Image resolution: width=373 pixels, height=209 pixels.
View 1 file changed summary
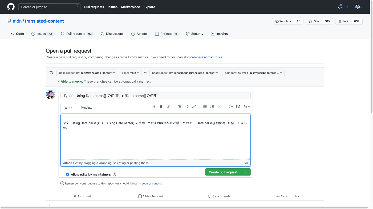click(x=151, y=196)
